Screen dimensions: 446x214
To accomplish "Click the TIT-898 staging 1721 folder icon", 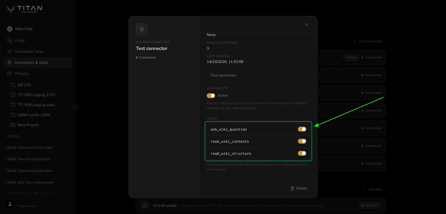I will pyautogui.click(x=13, y=95).
